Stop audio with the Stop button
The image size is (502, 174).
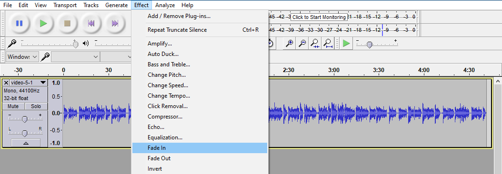click(x=67, y=23)
